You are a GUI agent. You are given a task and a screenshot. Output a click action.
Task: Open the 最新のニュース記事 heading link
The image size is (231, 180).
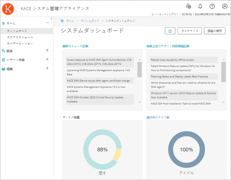coord(75,46)
